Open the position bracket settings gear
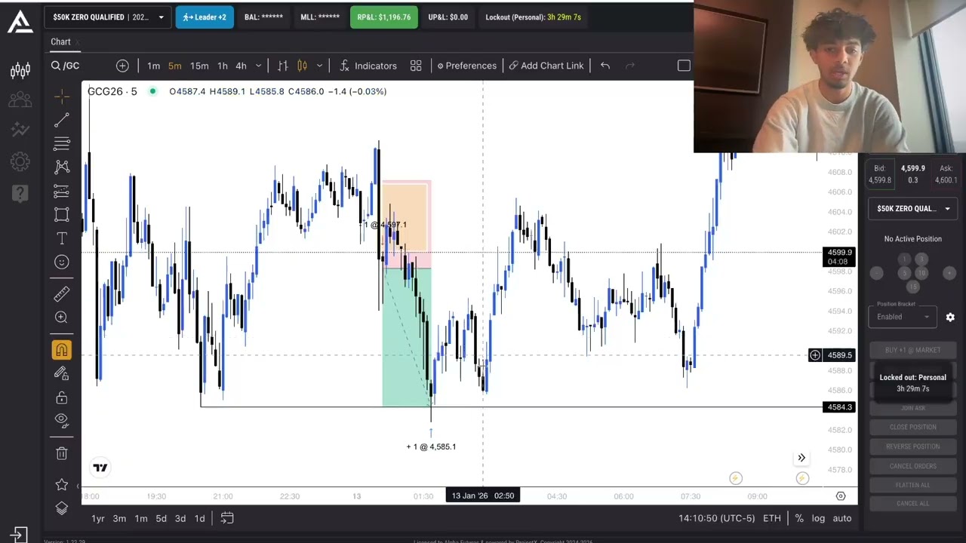Viewport: 966px width, 543px height. click(x=950, y=318)
